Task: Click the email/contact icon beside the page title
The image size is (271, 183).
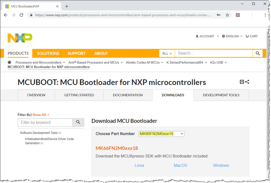Action: [x=241, y=82]
